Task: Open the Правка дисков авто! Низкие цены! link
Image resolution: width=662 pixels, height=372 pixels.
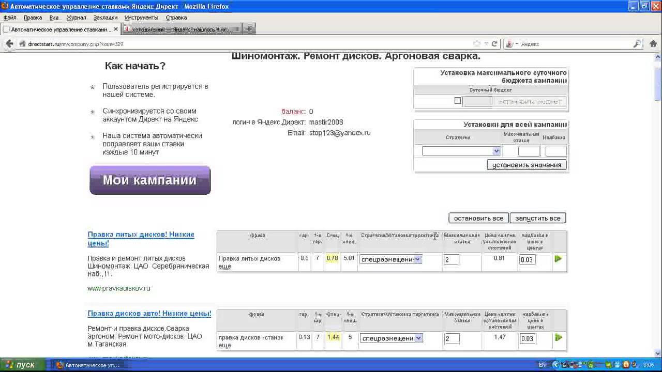Action: pyautogui.click(x=149, y=314)
